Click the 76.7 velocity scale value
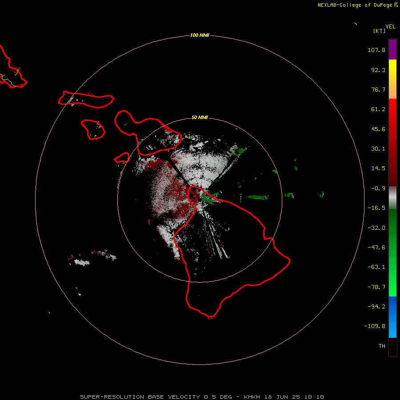Screen dimensions: 400x400 378,89
